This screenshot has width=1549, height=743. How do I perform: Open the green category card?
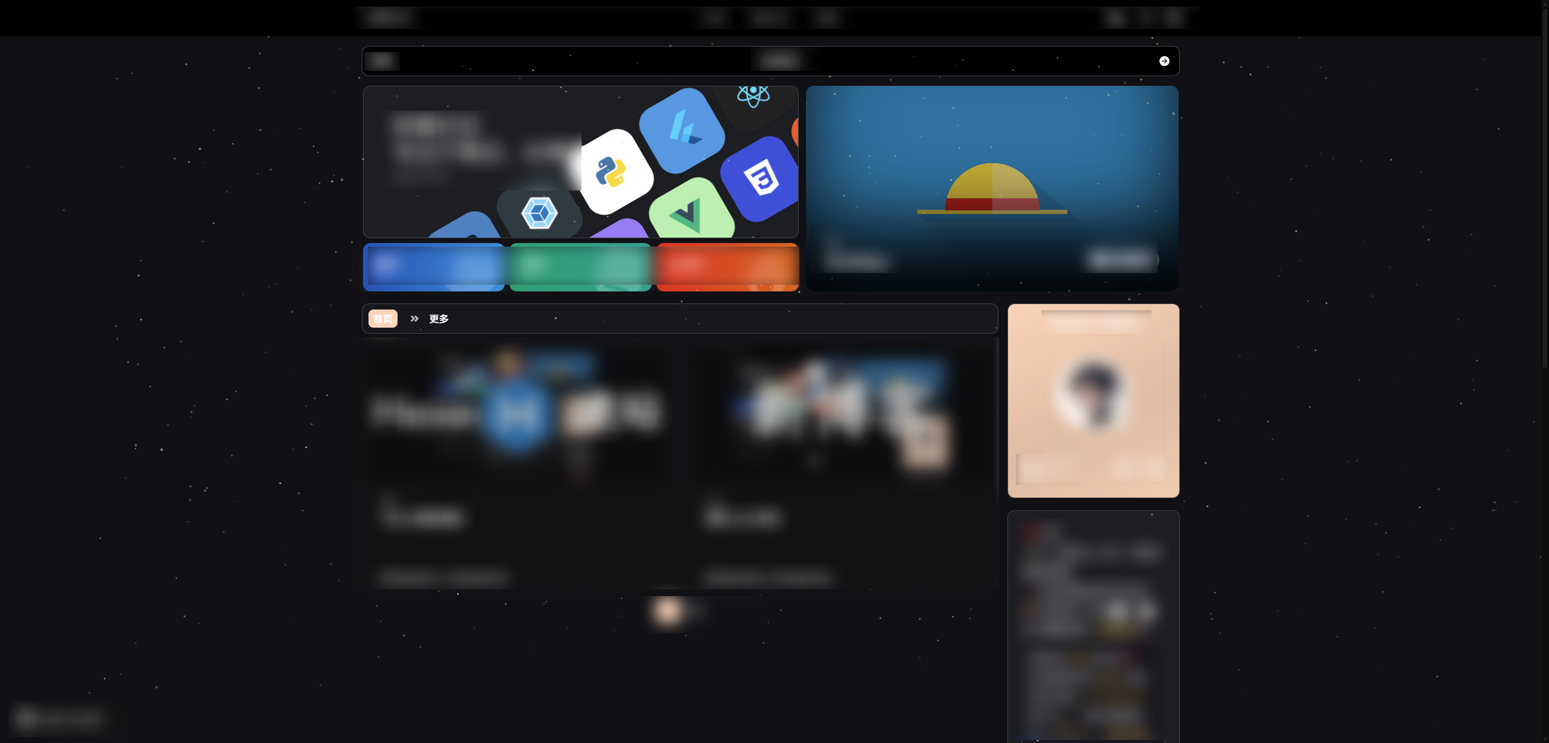[580, 267]
